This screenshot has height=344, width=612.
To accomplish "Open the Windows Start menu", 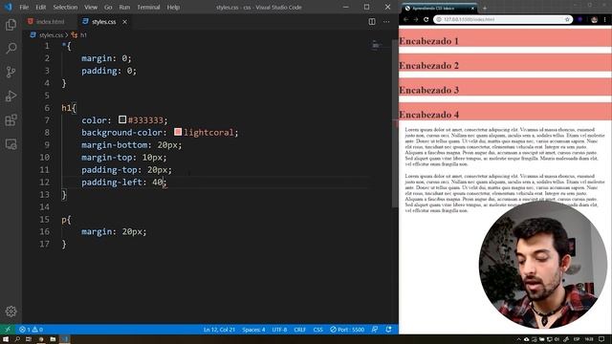I will click(6, 339).
